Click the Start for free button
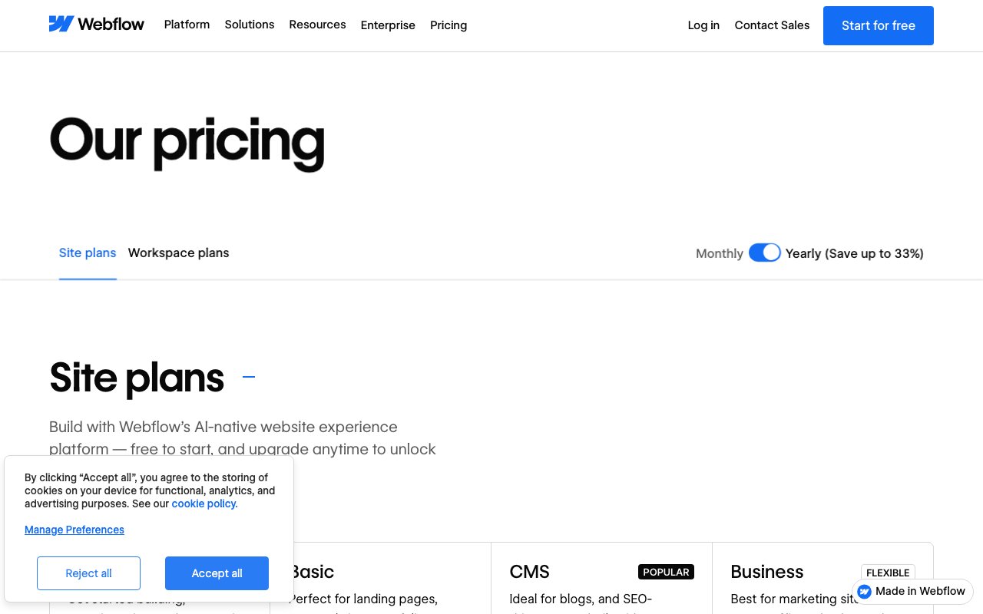983x614 pixels. pyautogui.click(x=878, y=25)
